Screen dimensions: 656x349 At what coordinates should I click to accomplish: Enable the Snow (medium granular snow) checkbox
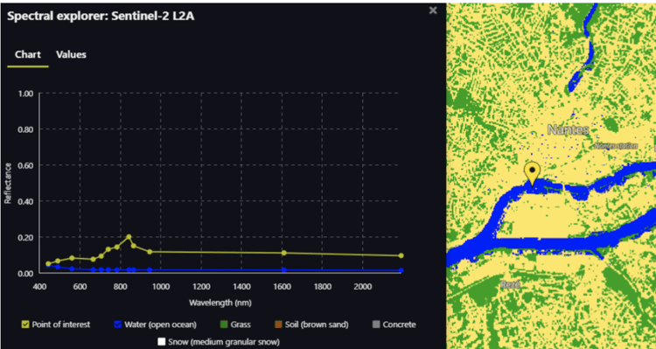pyautogui.click(x=162, y=341)
